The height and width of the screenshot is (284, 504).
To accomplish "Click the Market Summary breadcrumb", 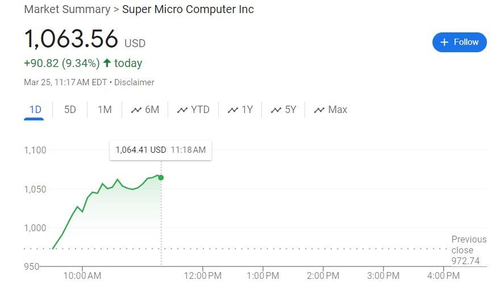I will pyautogui.click(x=67, y=10).
